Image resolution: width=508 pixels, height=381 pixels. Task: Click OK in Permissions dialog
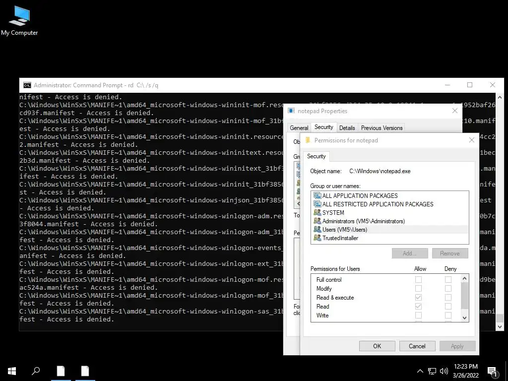[377, 346]
